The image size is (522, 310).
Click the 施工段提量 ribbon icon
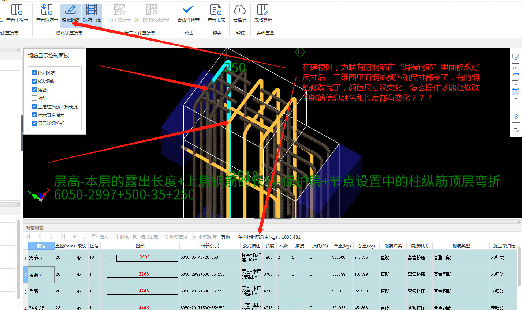(x=119, y=13)
